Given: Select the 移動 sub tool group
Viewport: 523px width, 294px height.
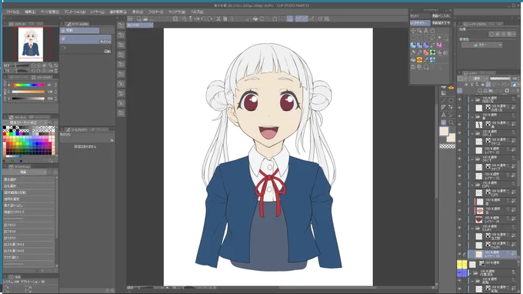Looking at the screenshot, I should pyautogui.click(x=79, y=30).
